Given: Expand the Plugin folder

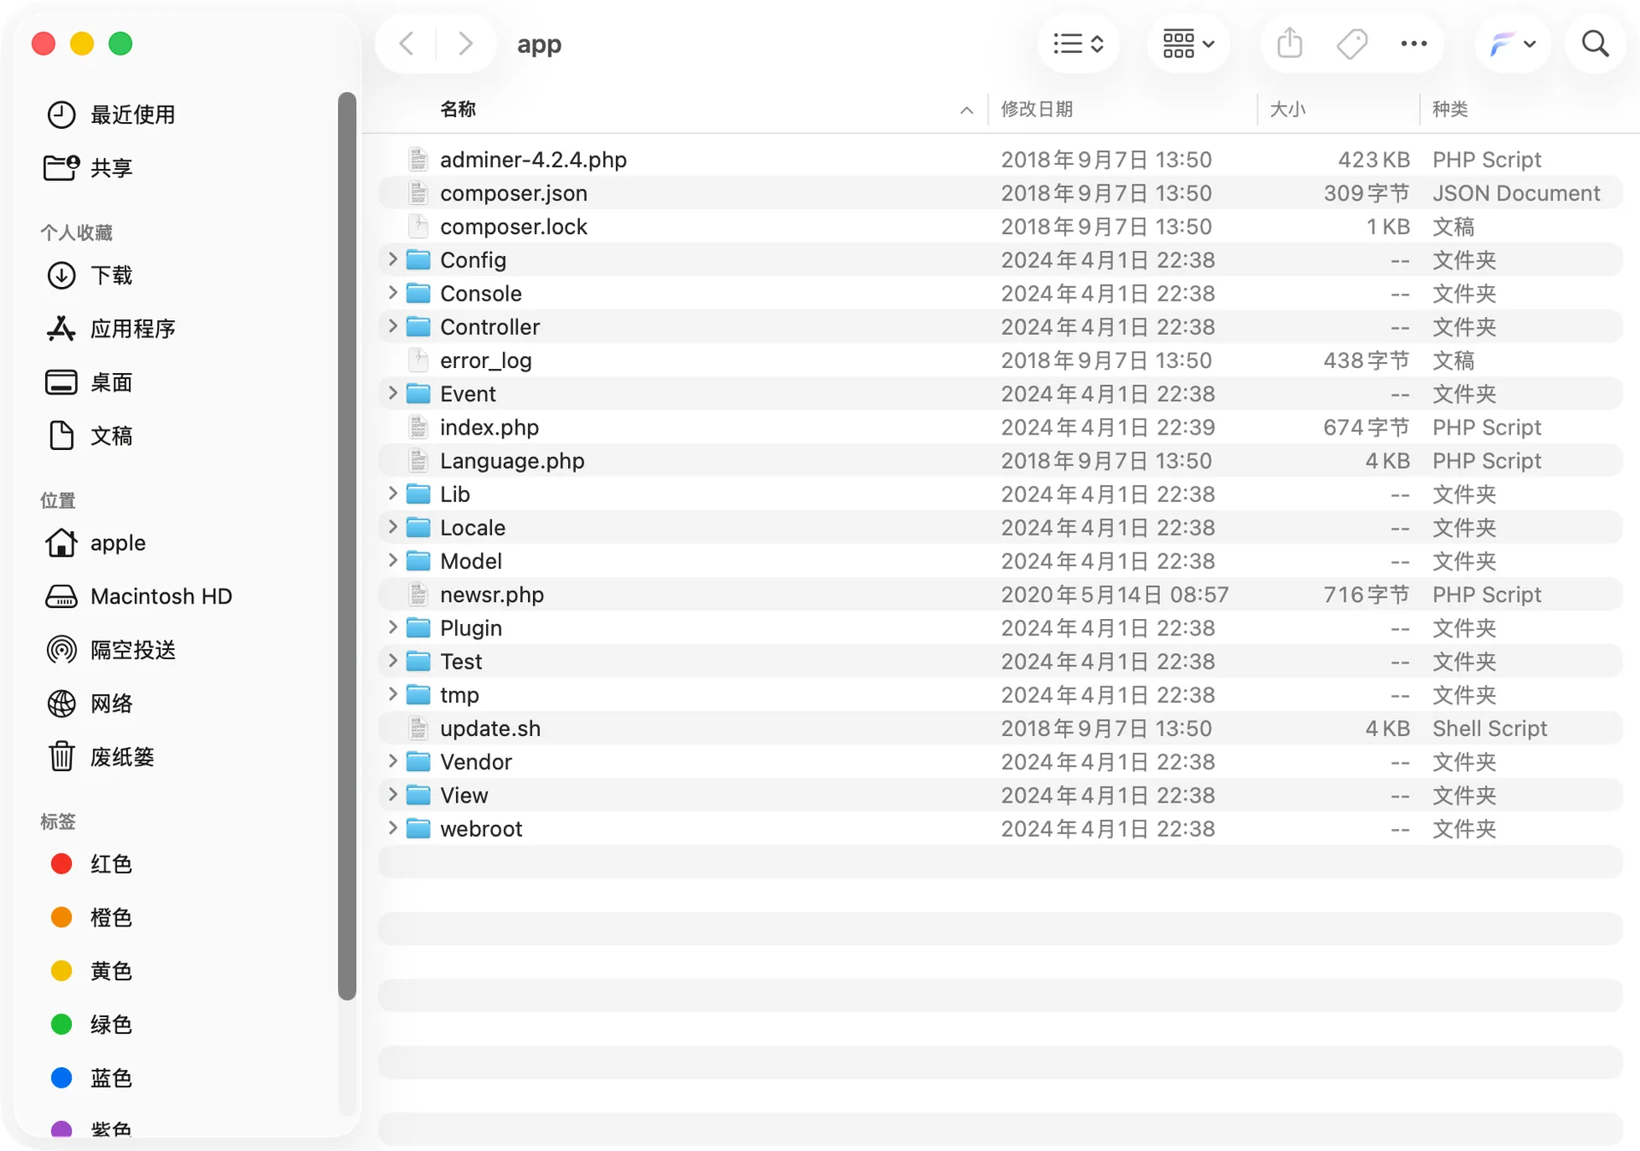Looking at the screenshot, I should 393,628.
